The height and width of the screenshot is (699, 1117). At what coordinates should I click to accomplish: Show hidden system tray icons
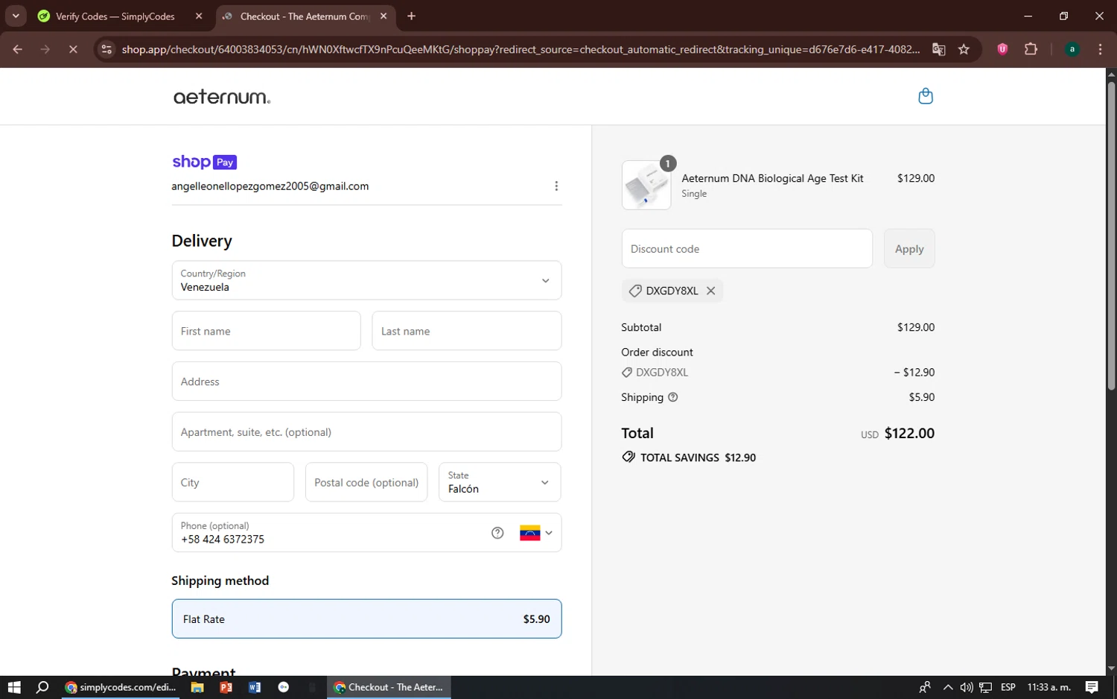pyautogui.click(x=947, y=687)
